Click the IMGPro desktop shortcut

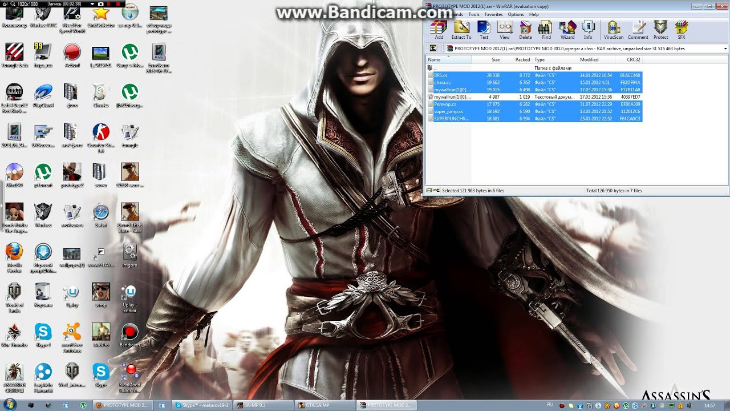point(101,335)
